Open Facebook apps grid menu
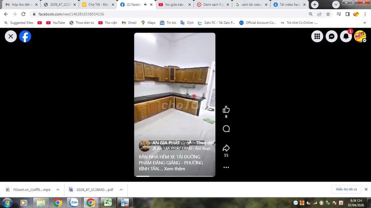This screenshot has height=208, width=371. pyautogui.click(x=317, y=36)
